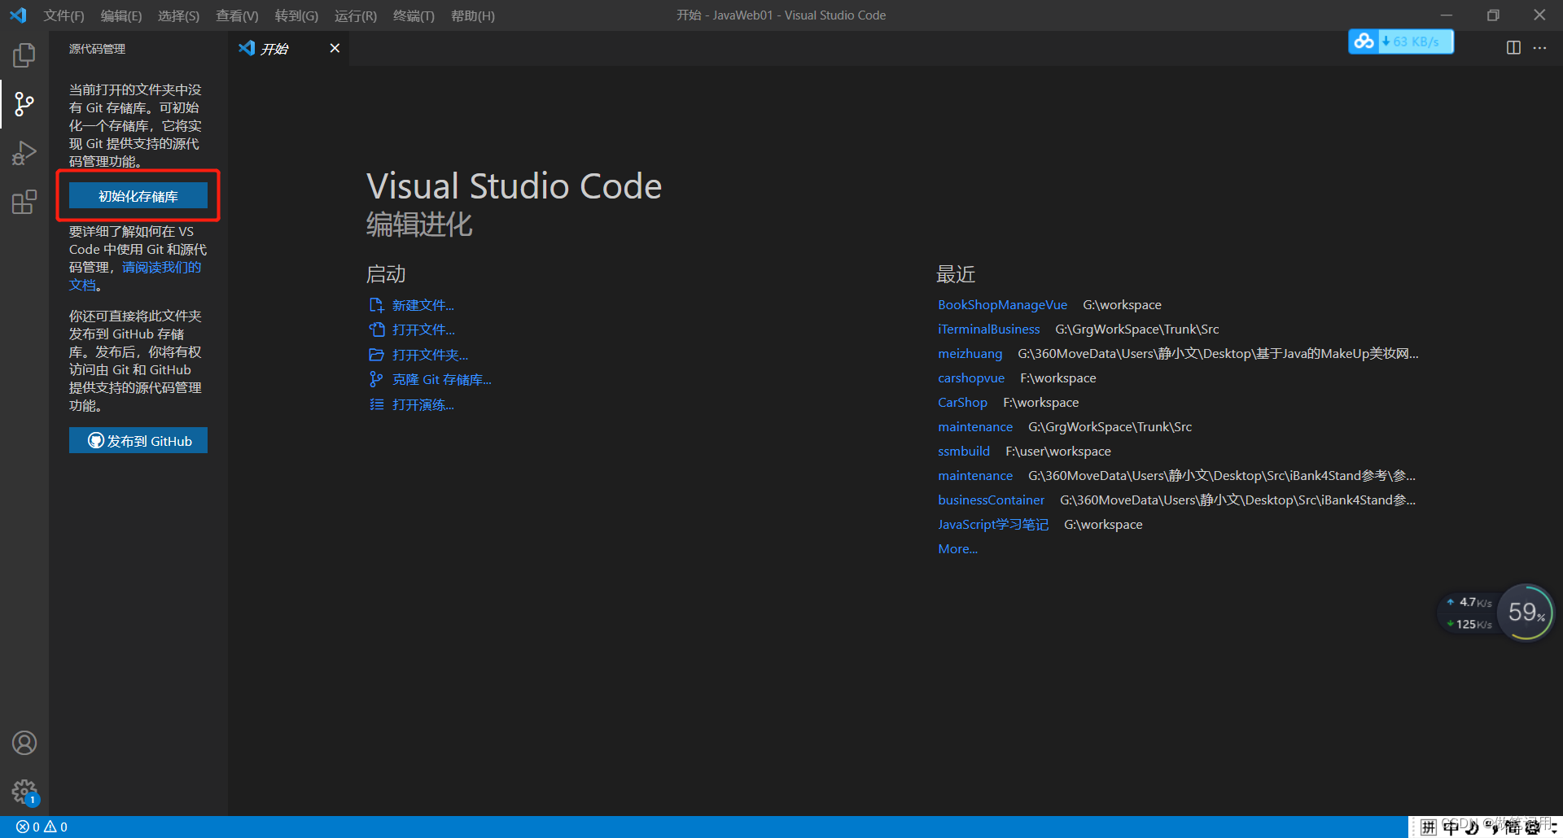Open the 文件(F) menu
1563x838 pixels.
click(x=63, y=15)
